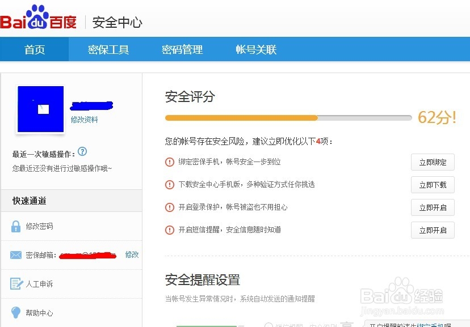Click the lock icon beside 修改密码
The width and height of the screenshot is (470, 327).
point(15,227)
